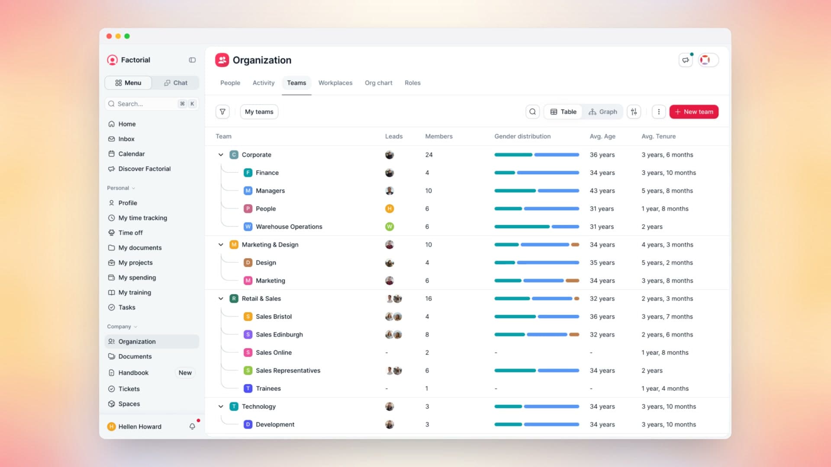The width and height of the screenshot is (831, 467).
Task: Switch to the Activity tab
Action: coord(264,83)
